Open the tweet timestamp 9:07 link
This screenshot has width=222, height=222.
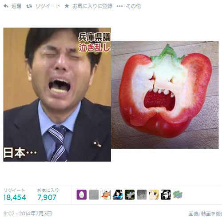click(x=28, y=214)
